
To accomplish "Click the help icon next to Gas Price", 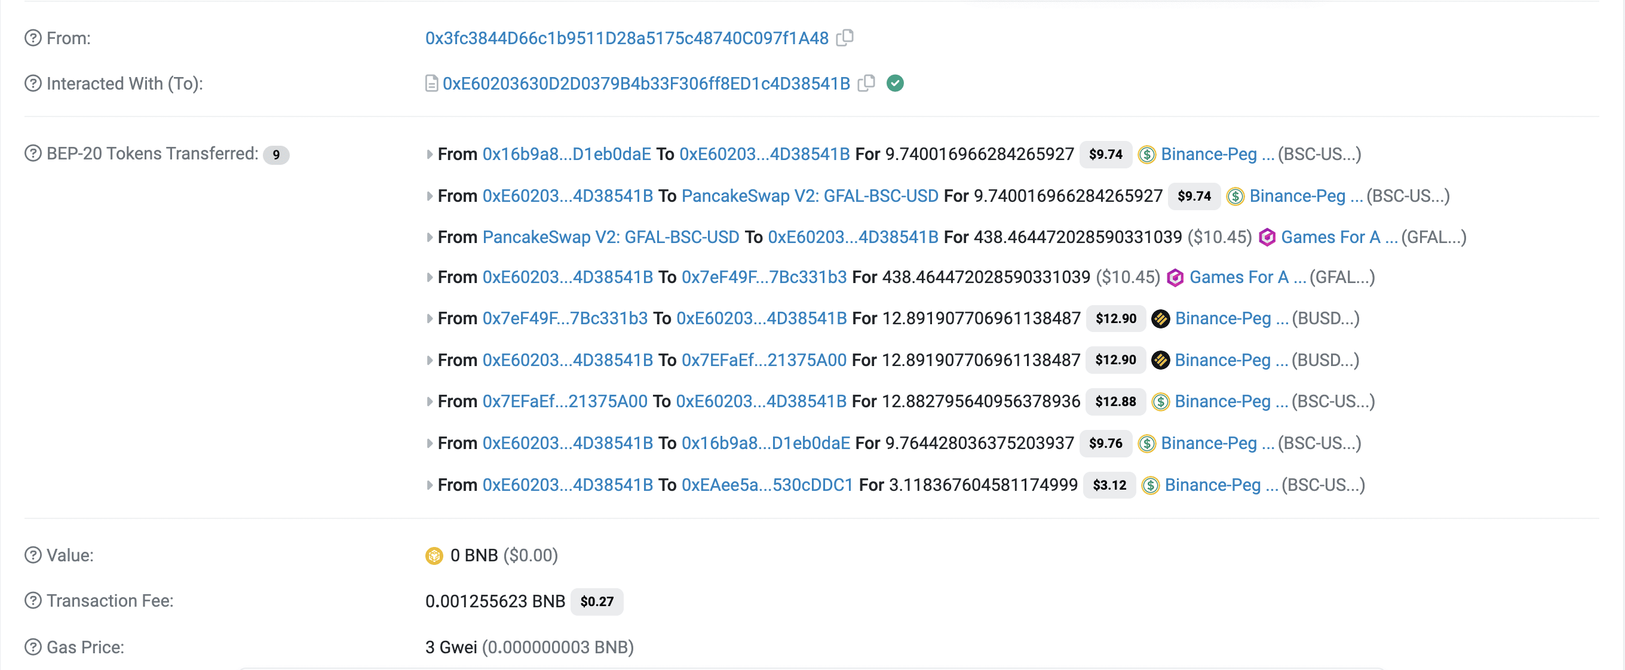I will (x=33, y=647).
